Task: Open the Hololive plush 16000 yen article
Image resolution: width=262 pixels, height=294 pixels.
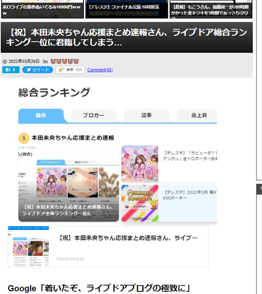Action: pyautogui.click(x=42, y=9)
